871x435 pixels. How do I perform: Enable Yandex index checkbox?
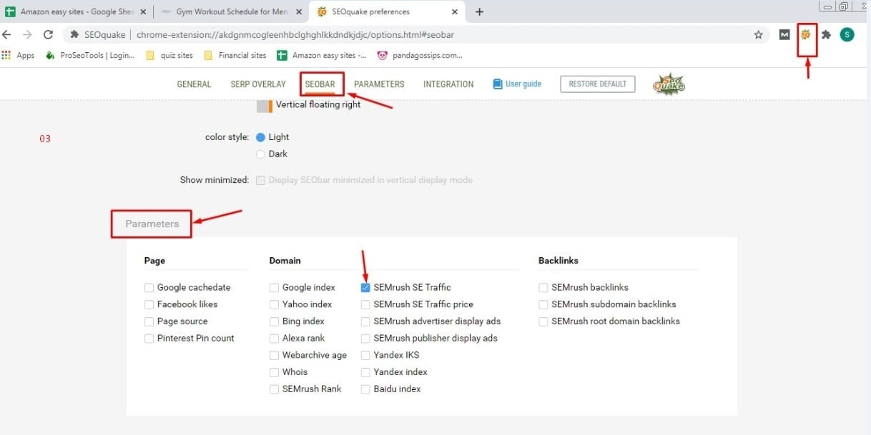click(x=365, y=372)
